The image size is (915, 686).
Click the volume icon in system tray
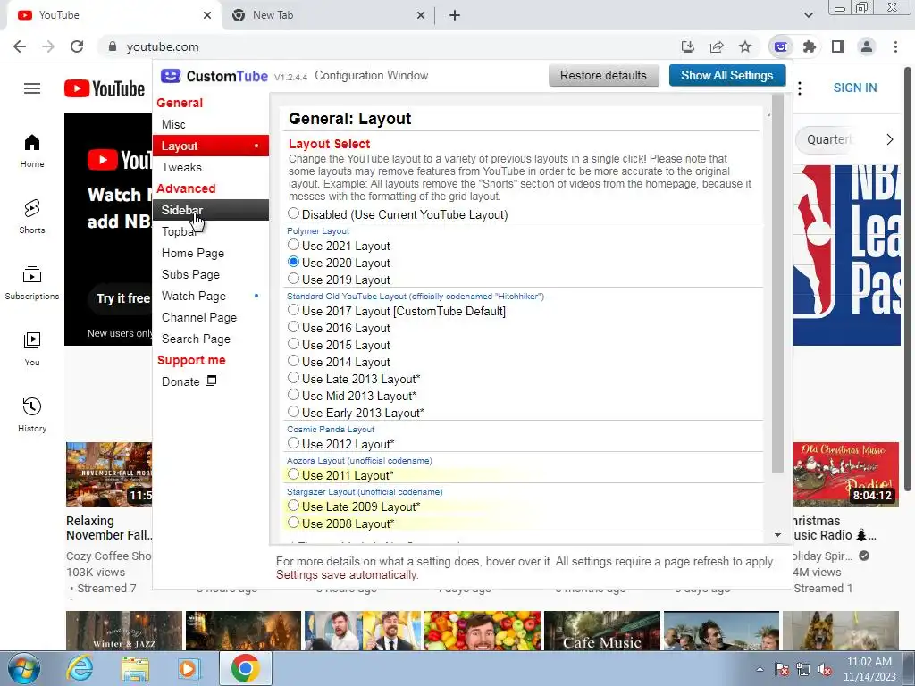coord(825,669)
